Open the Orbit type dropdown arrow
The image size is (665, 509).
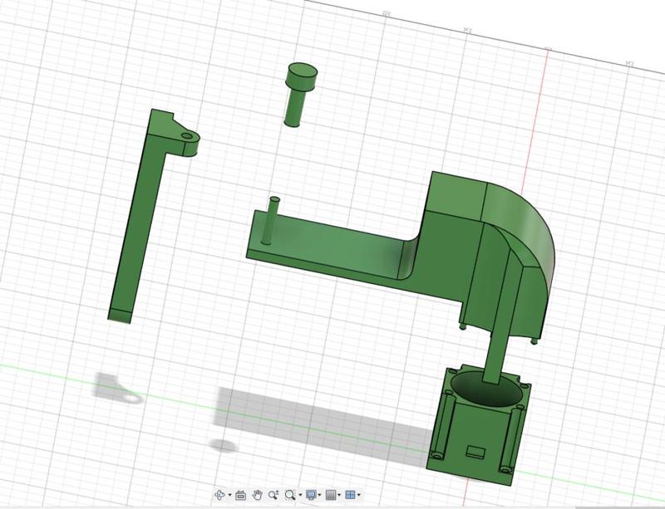pos(230,495)
